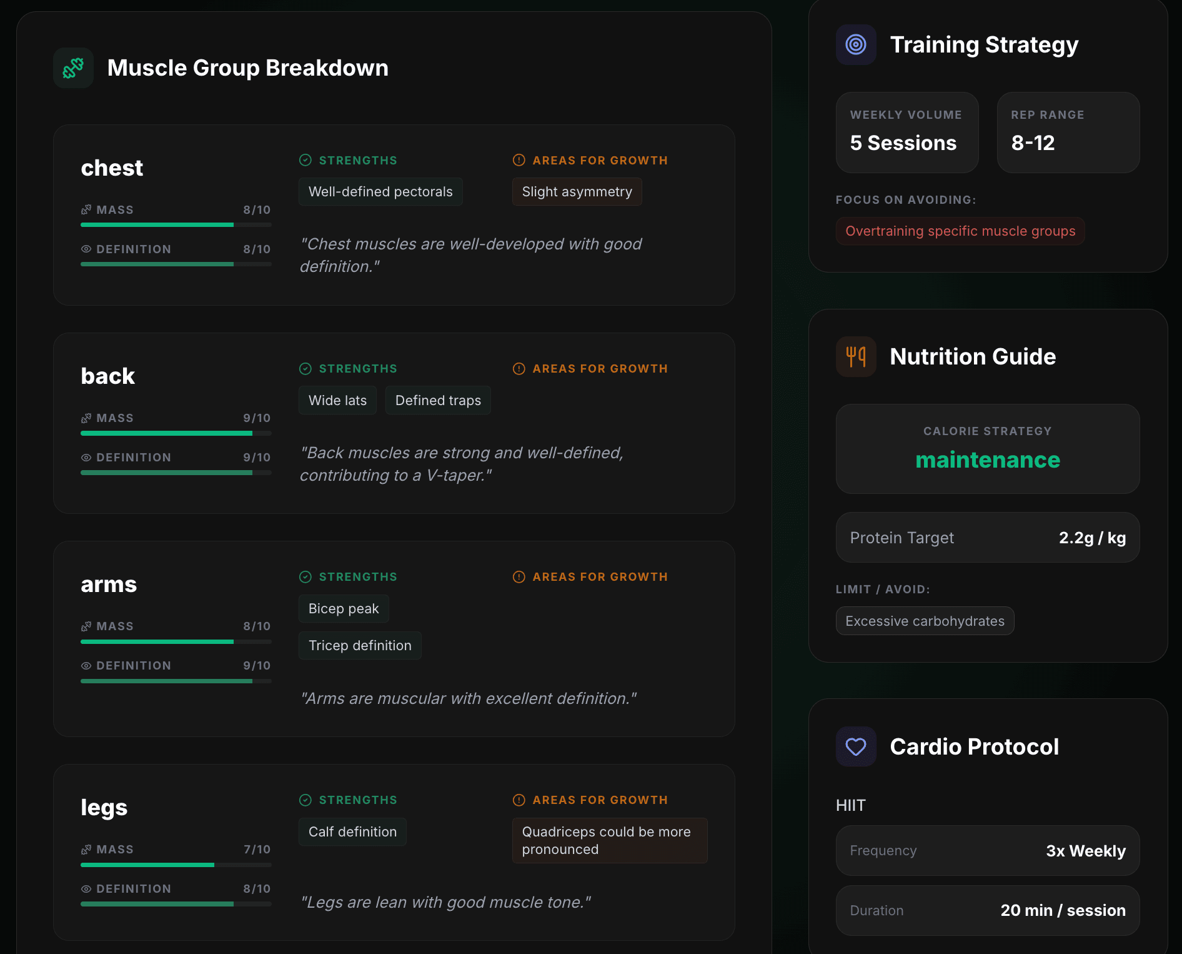This screenshot has width=1182, height=954.
Task: Click the warning icon for back Areas for Growth
Action: [x=519, y=369]
